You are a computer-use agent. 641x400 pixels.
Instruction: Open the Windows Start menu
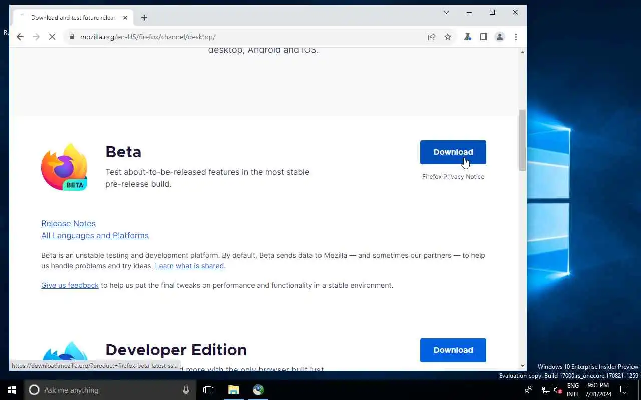12,390
